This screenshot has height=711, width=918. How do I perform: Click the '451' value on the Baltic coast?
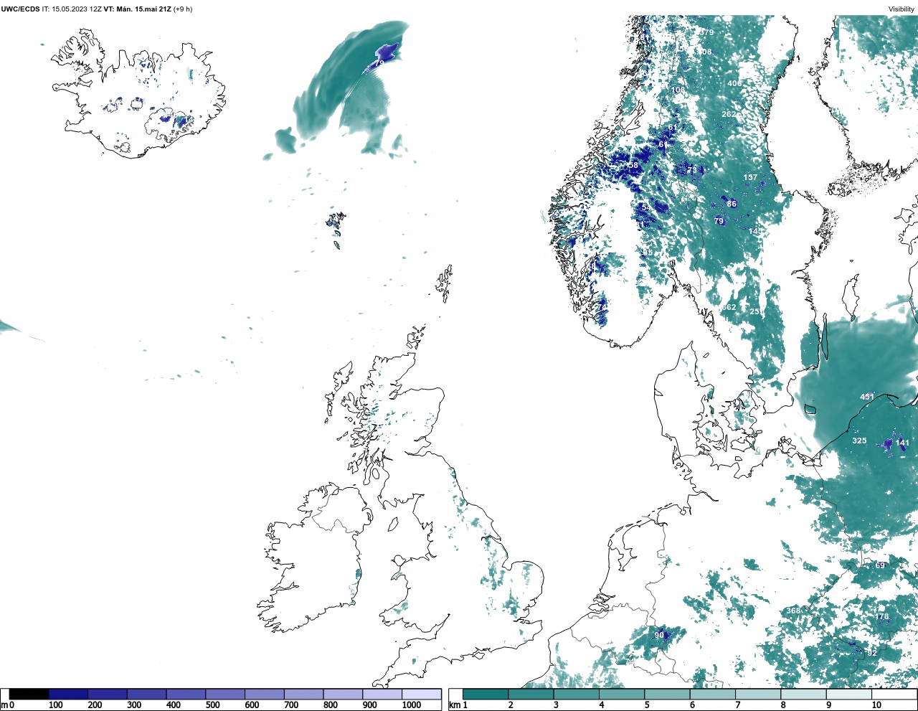[x=867, y=397]
